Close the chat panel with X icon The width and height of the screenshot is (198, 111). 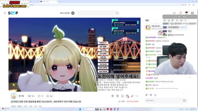coord(185,20)
